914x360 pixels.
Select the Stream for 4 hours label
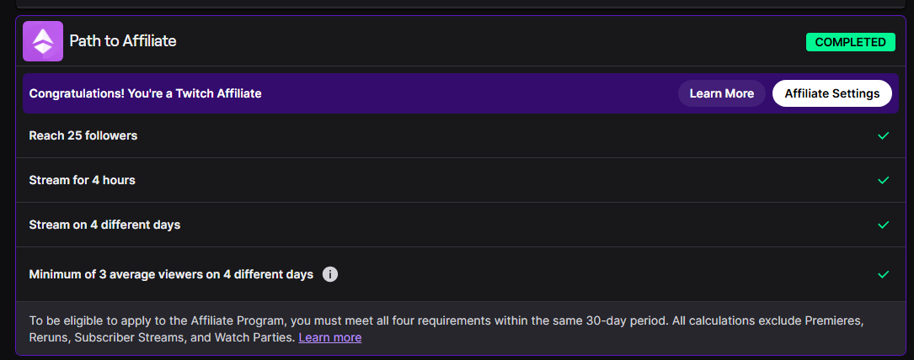click(x=83, y=180)
